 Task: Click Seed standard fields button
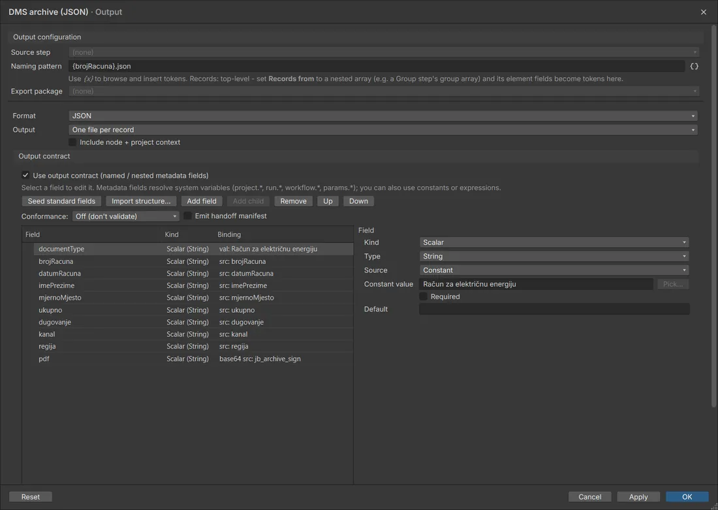click(61, 201)
